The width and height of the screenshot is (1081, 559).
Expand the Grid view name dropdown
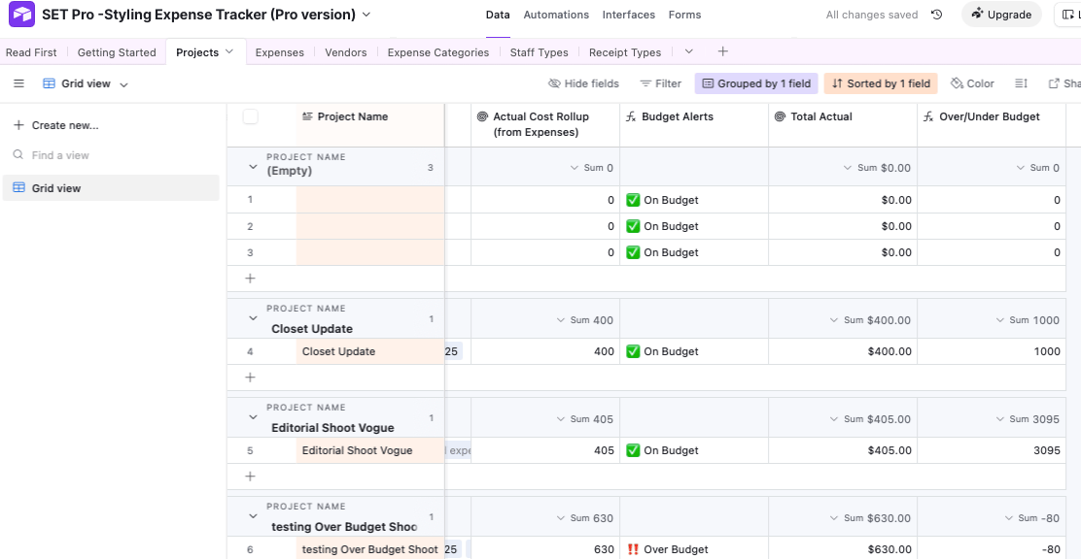click(x=124, y=85)
